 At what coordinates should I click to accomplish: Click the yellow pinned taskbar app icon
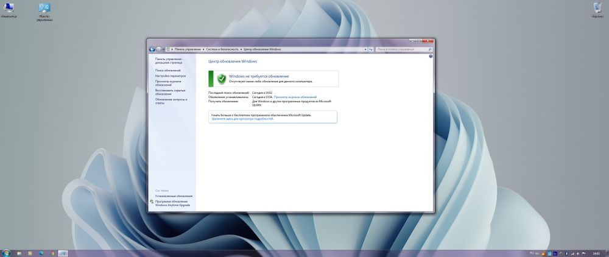[30, 253]
